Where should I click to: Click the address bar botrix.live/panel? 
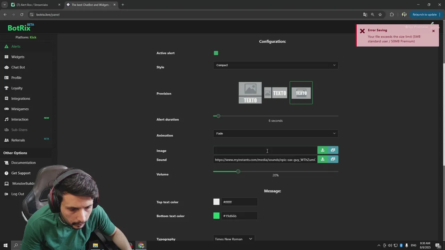(48, 15)
